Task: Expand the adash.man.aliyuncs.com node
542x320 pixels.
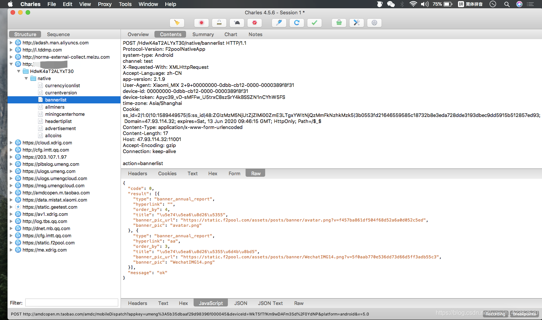Action: pyautogui.click(x=11, y=42)
